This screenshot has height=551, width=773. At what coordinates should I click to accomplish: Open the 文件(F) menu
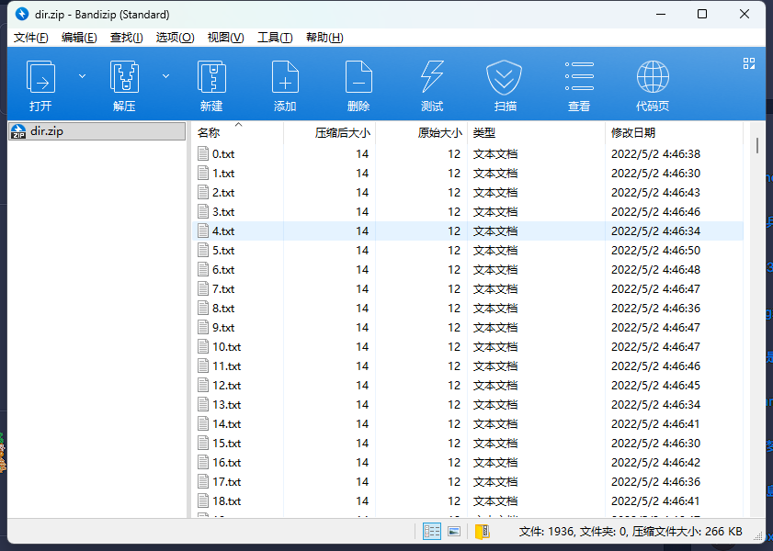[x=31, y=38]
